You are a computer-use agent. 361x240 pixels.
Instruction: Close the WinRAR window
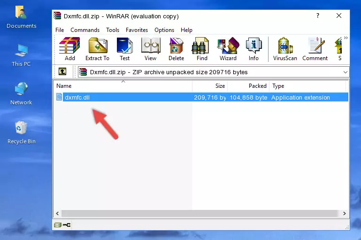coord(338,15)
